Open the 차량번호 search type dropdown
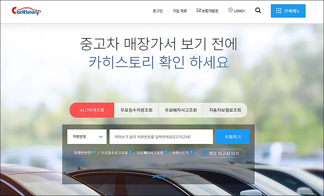Viewport: 324px width, 196px height. pos(87,136)
